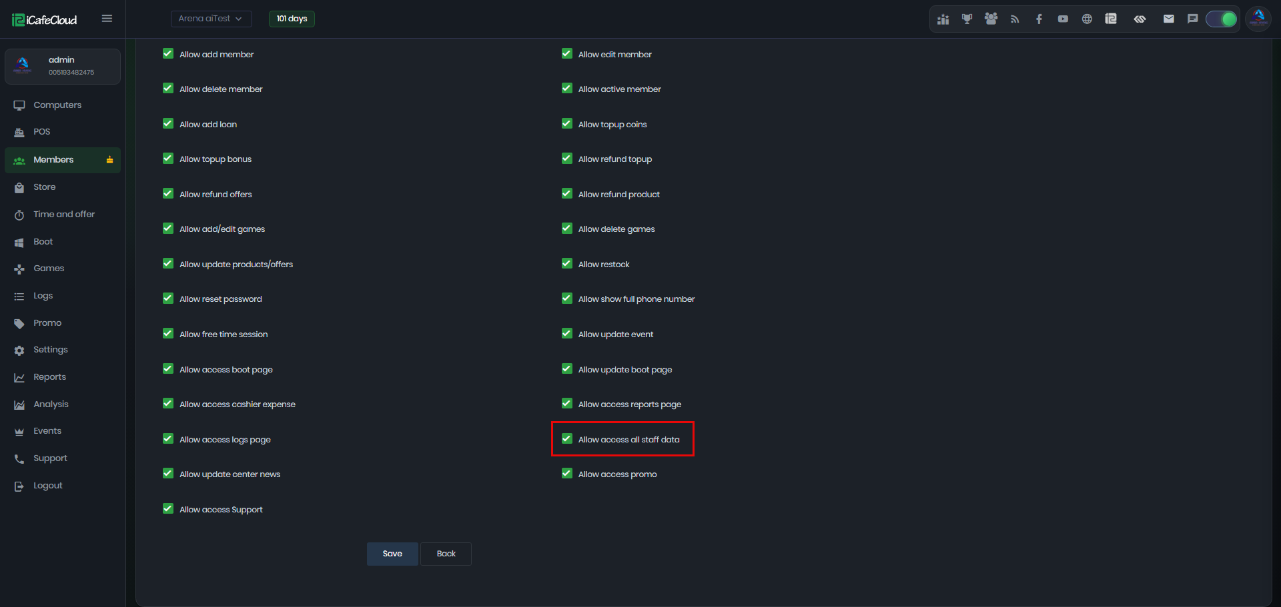Uncheck Allow update boot page
The image size is (1281, 607).
567,369
